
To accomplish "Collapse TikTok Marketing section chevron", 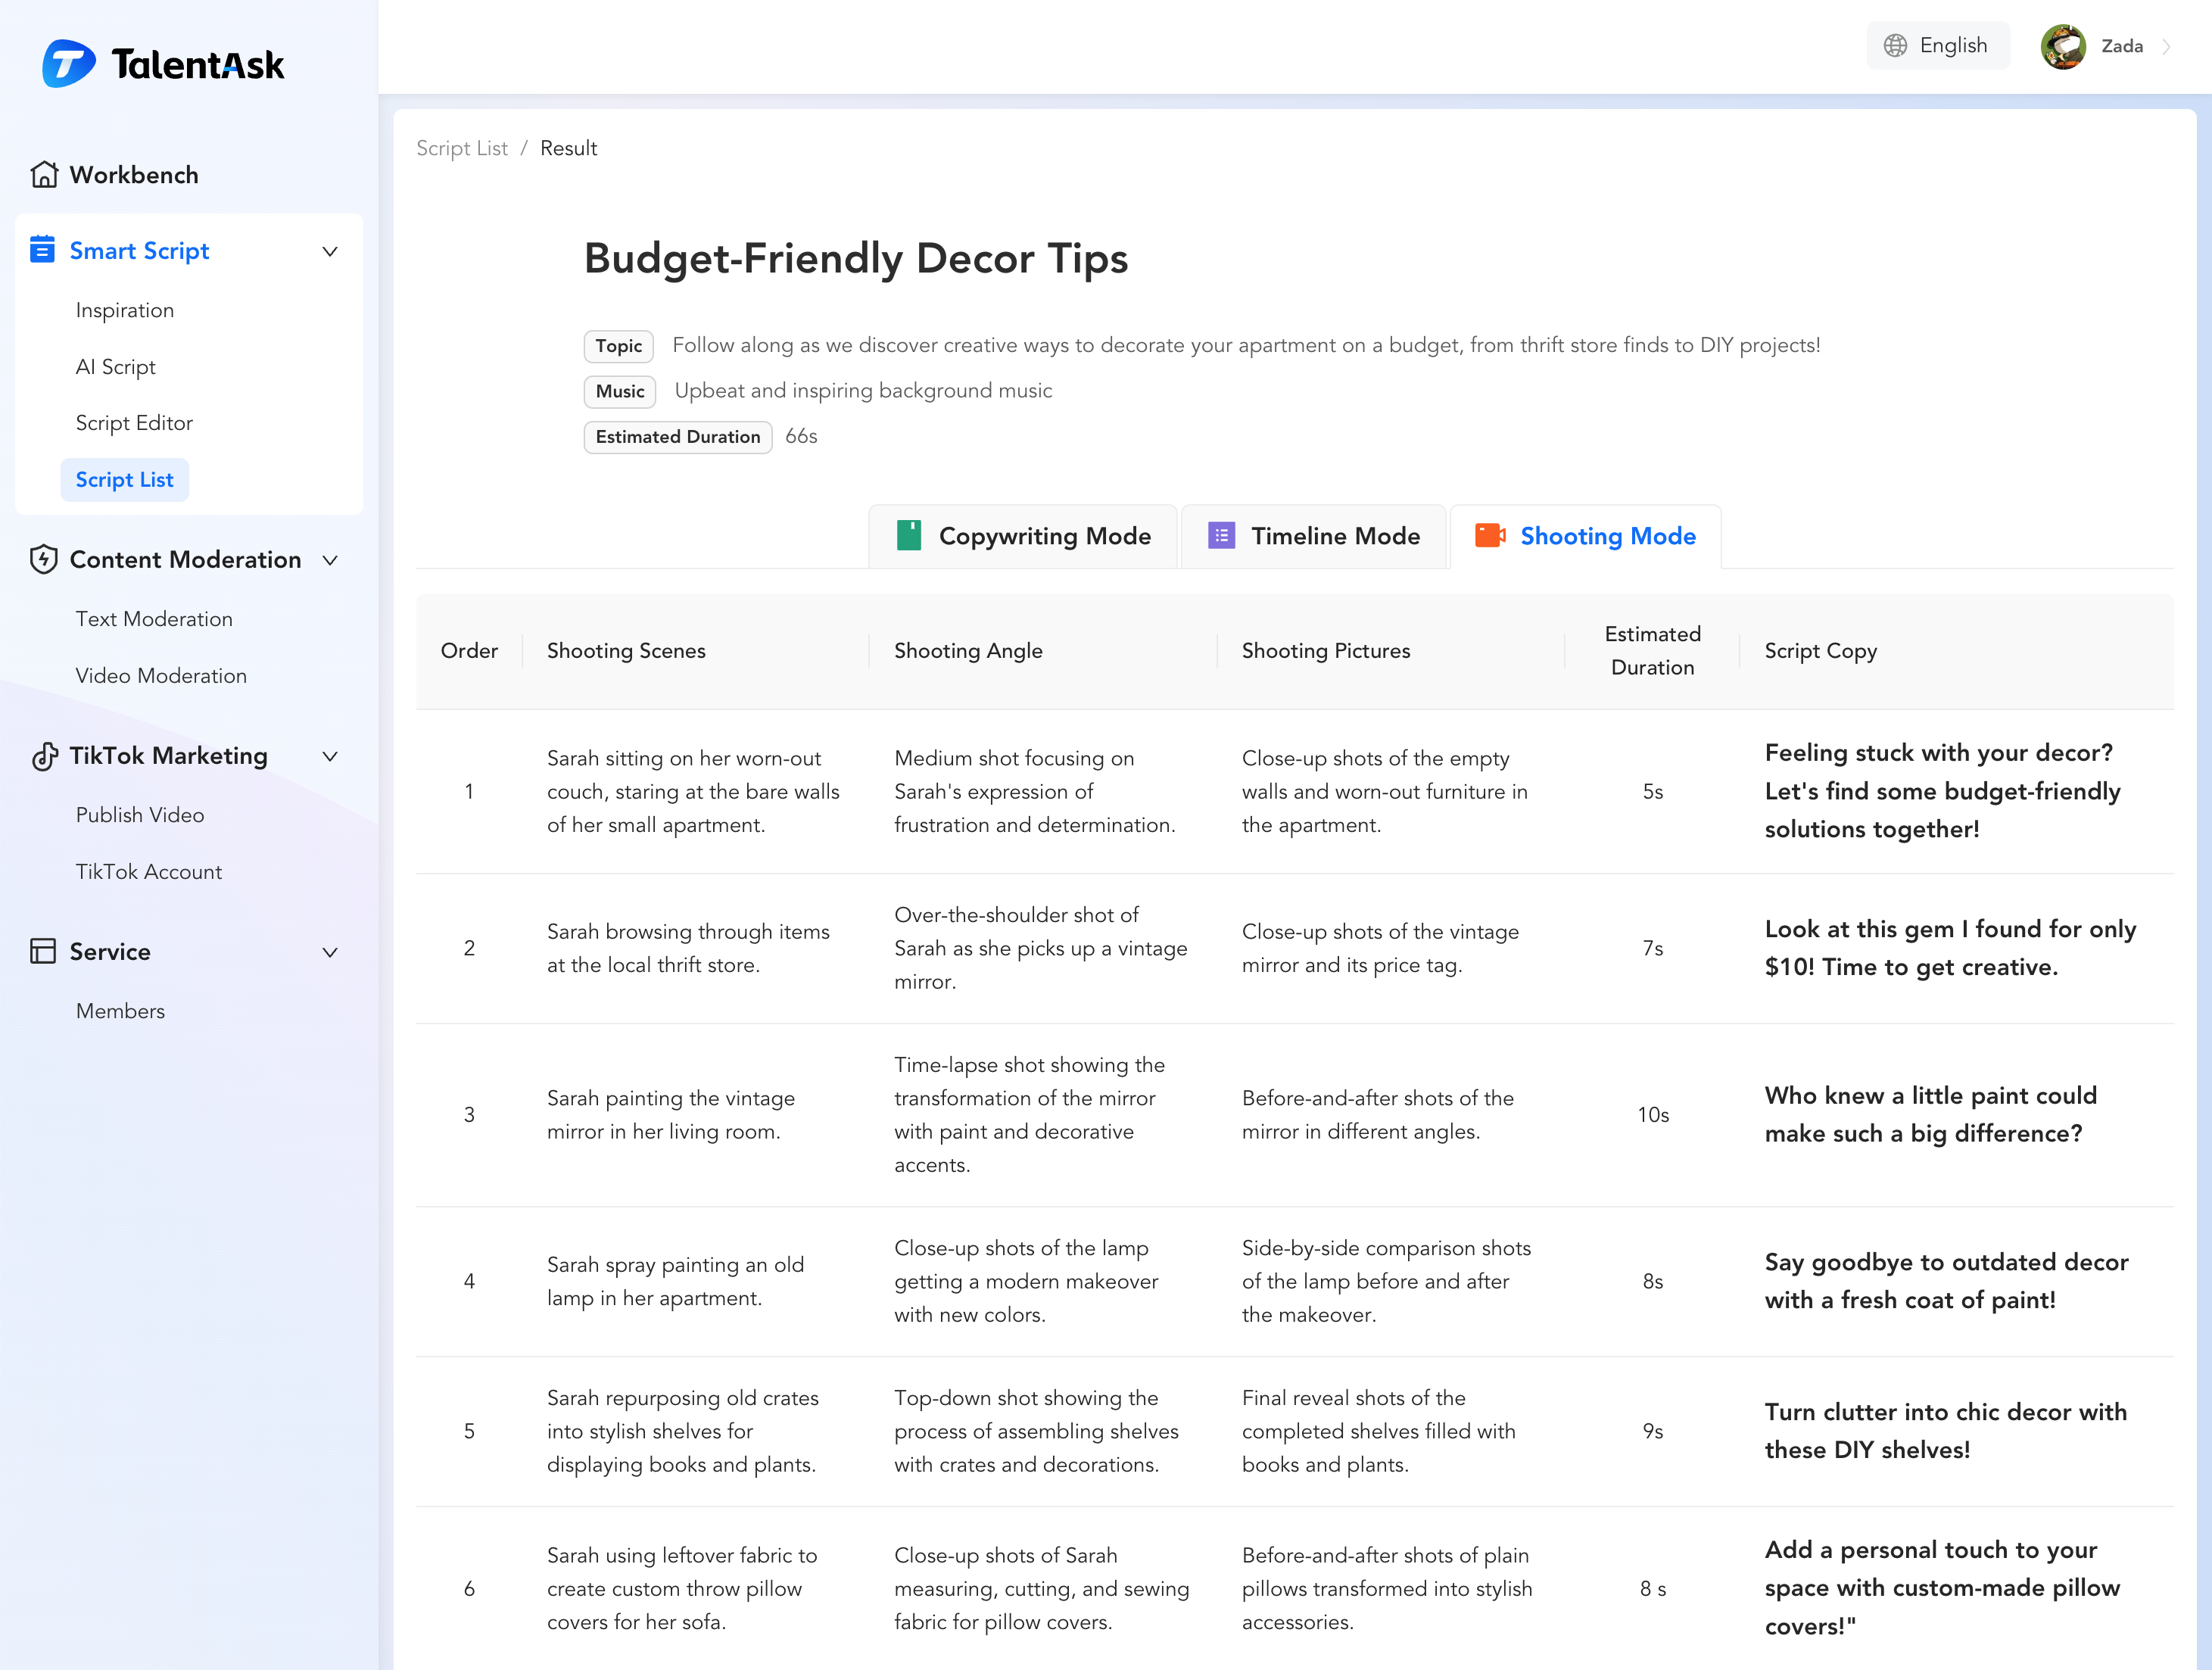I will click(x=330, y=756).
